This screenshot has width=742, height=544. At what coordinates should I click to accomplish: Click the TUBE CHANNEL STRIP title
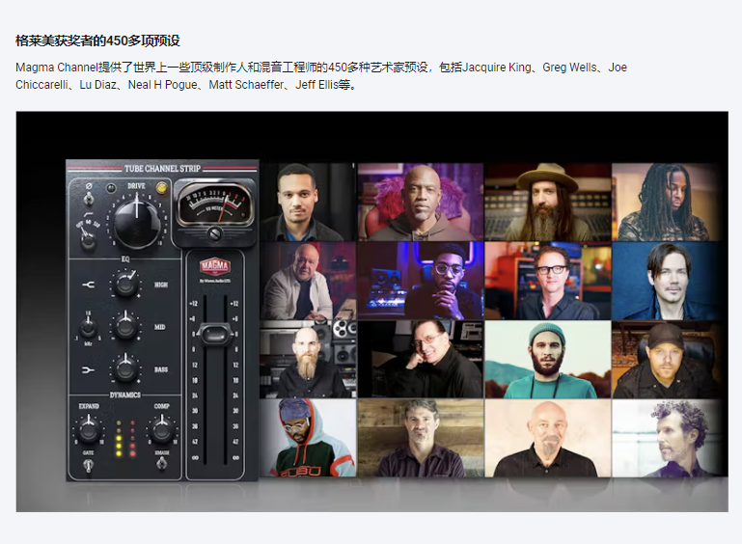[x=162, y=169]
